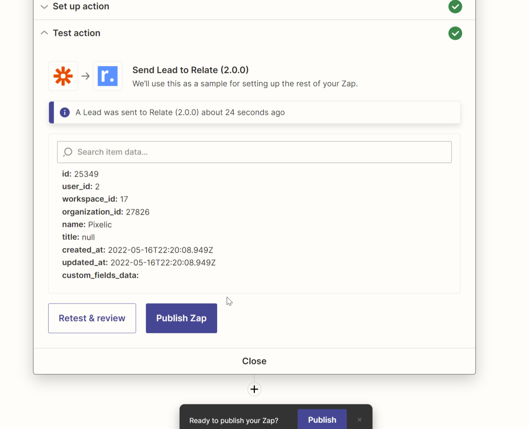This screenshot has height=429, width=529.
Task: Click the Retest & review button
Action: [x=92, y=318]
